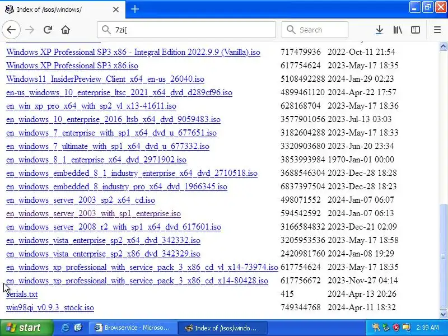Download en_windows_server_2003_sp2_x64_cd.iso
The height and width of the screenshot is (336, 448).
tap(81, 200)
